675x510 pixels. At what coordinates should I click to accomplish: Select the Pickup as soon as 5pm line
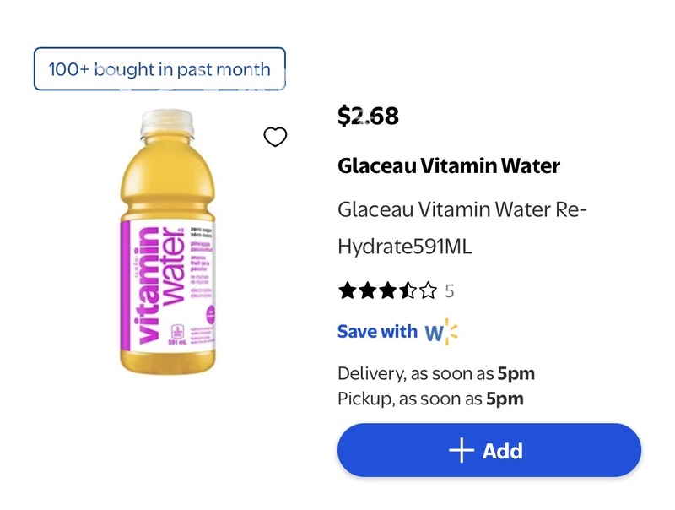tap(430, 399)
